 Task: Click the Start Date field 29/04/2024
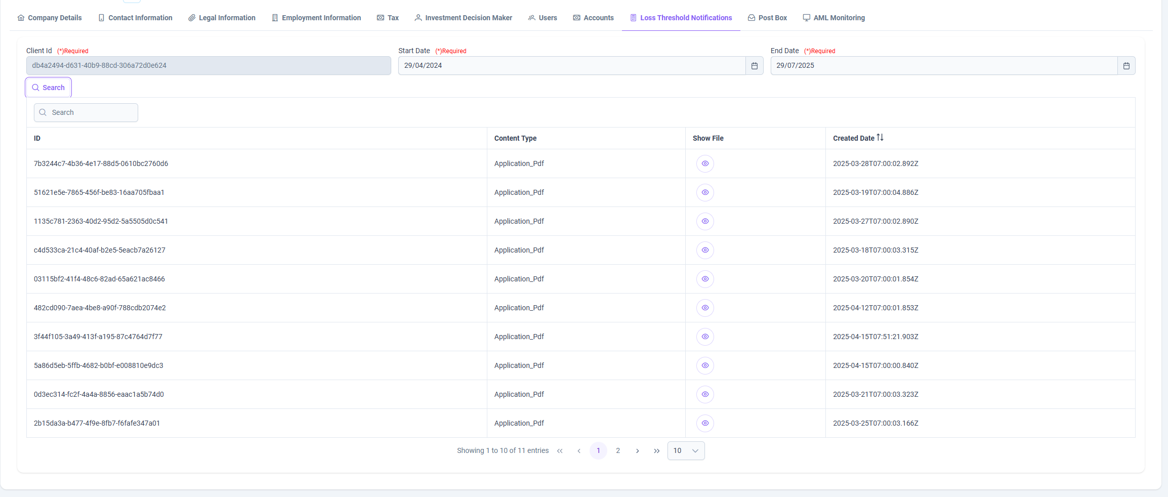tap(572, 66)
